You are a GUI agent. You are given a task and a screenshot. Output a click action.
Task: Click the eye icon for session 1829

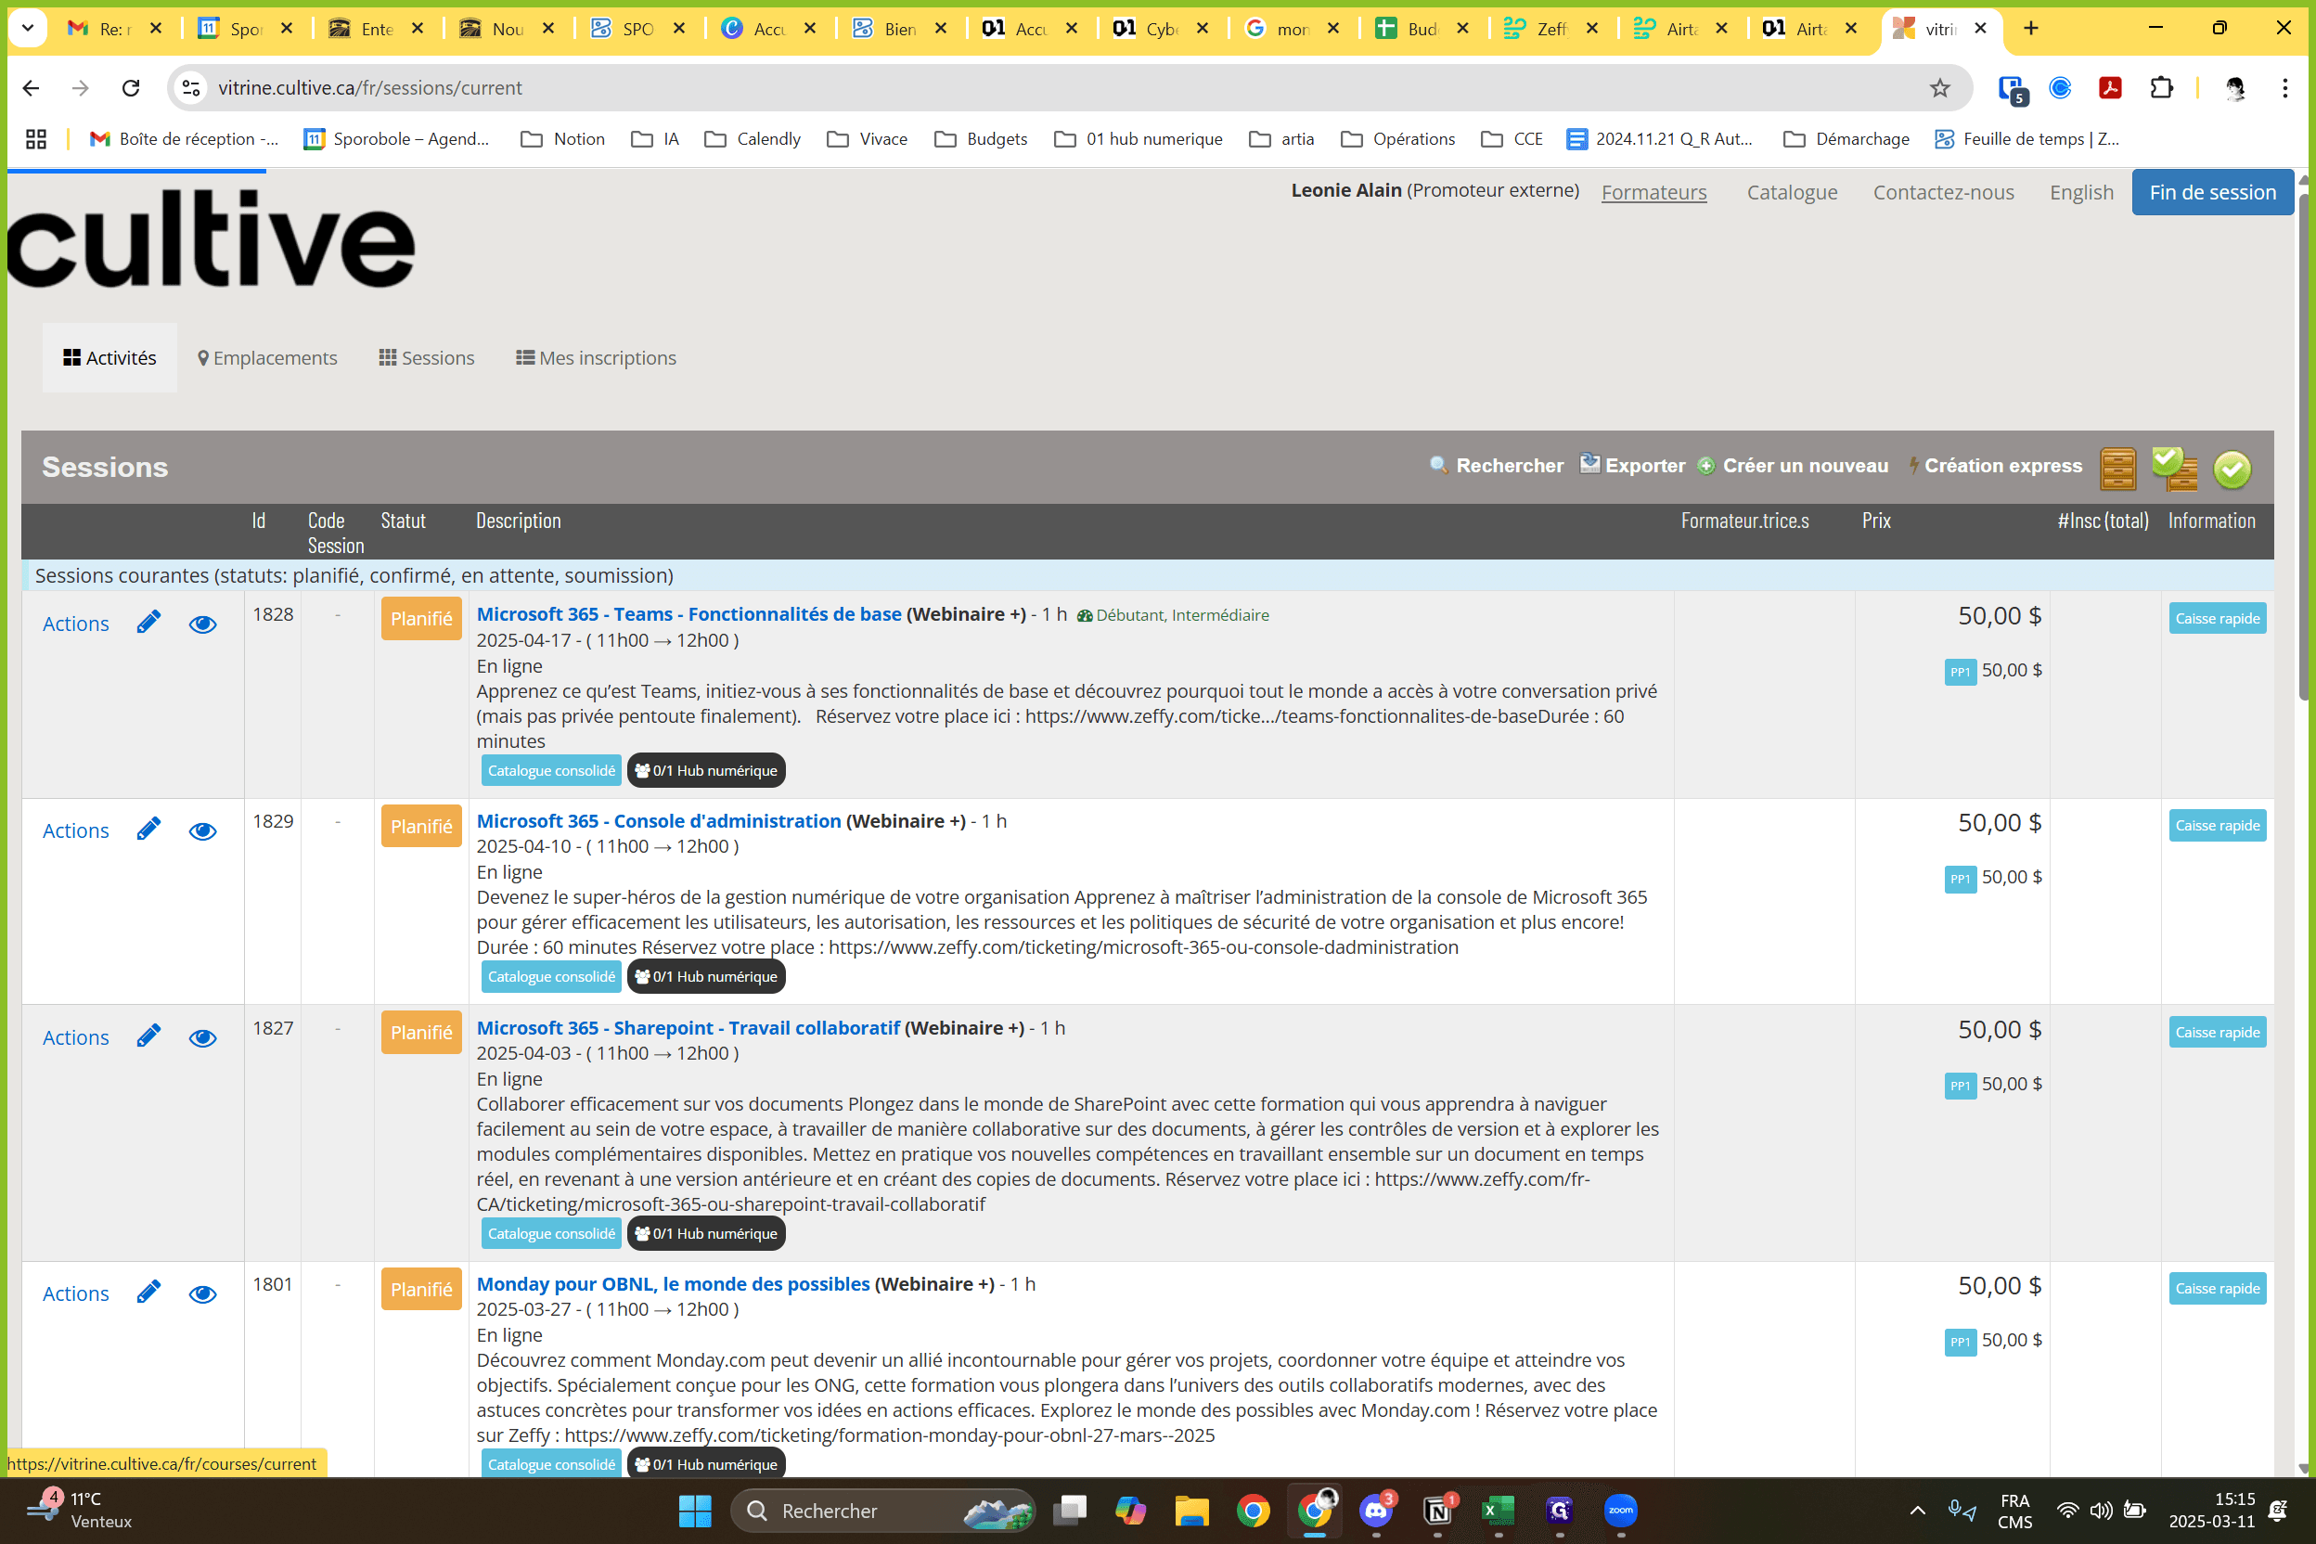coord(203,831)
